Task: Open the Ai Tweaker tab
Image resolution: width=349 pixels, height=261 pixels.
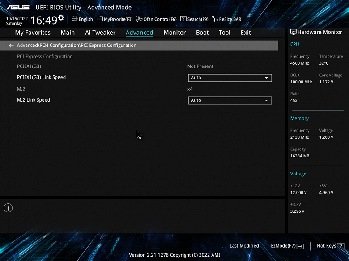Action: [100, 33]
